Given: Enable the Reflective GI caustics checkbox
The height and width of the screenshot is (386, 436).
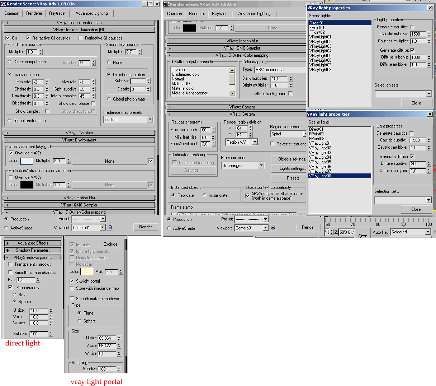Looking at the screenshot, I should 81,38.
